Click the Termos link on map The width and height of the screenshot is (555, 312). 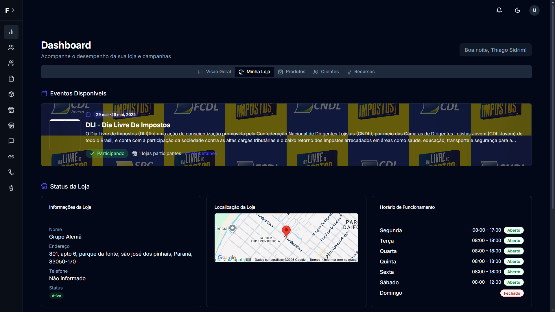click(x=315, y=260)
